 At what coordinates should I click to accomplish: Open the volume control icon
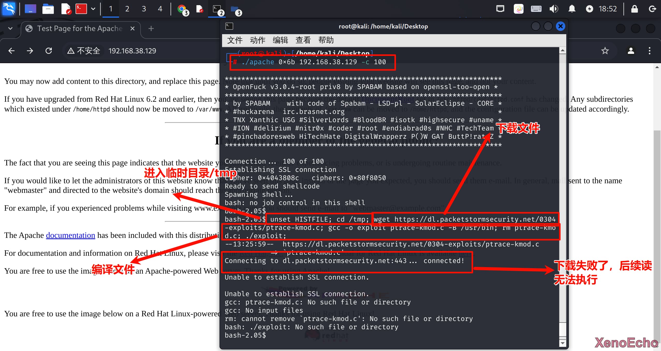point(554,9)
